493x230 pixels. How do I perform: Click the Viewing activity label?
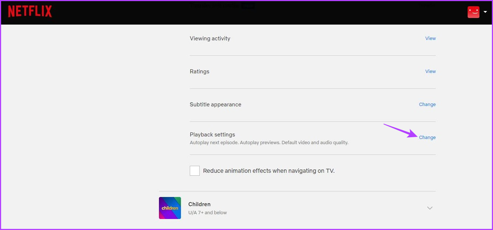click(210, 39)
